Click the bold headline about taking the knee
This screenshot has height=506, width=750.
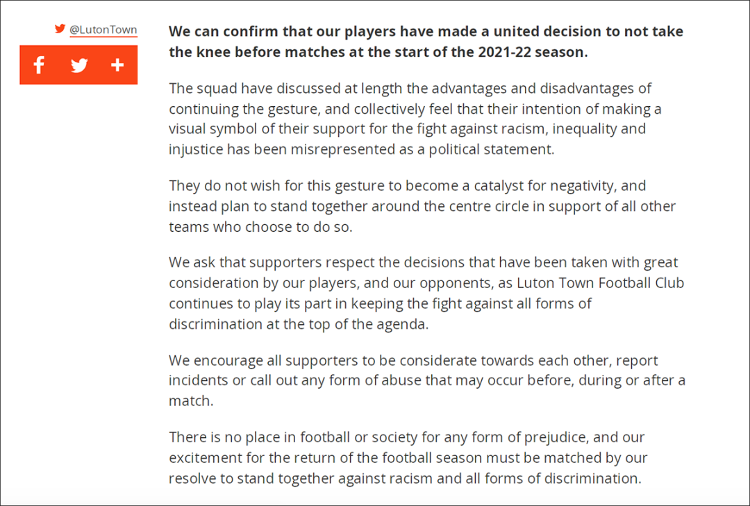pyautogui.click(x=426, y=41)
